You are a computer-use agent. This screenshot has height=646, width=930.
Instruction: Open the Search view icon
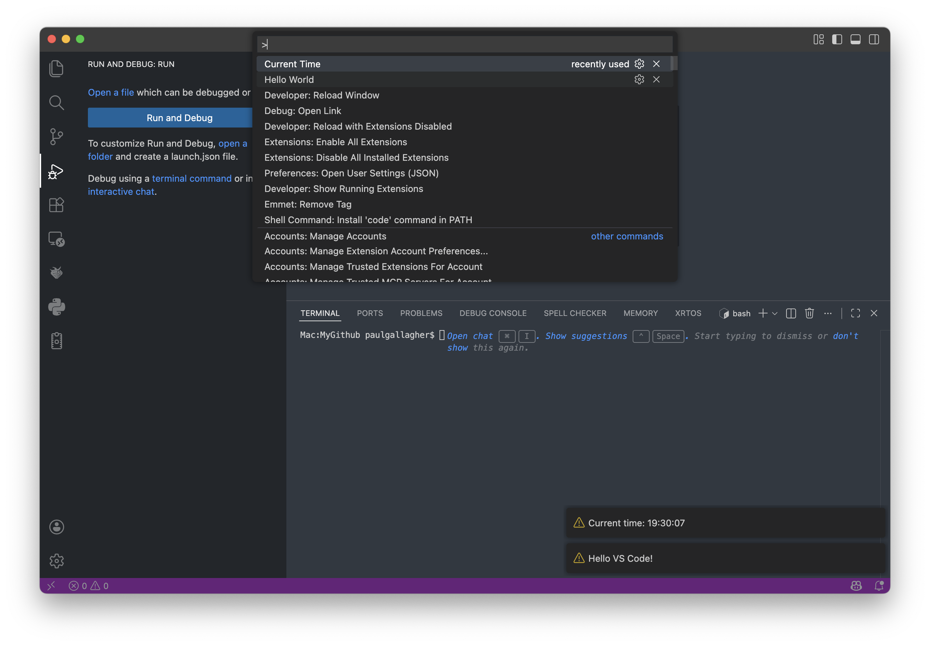click(x=56, y=102)
